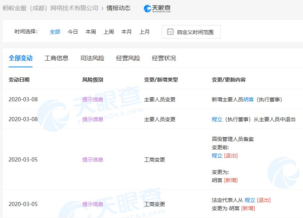The image size is (303, 218).
Task: Click the 变更/新增类型 column header
Action: (x=161, y=80)
